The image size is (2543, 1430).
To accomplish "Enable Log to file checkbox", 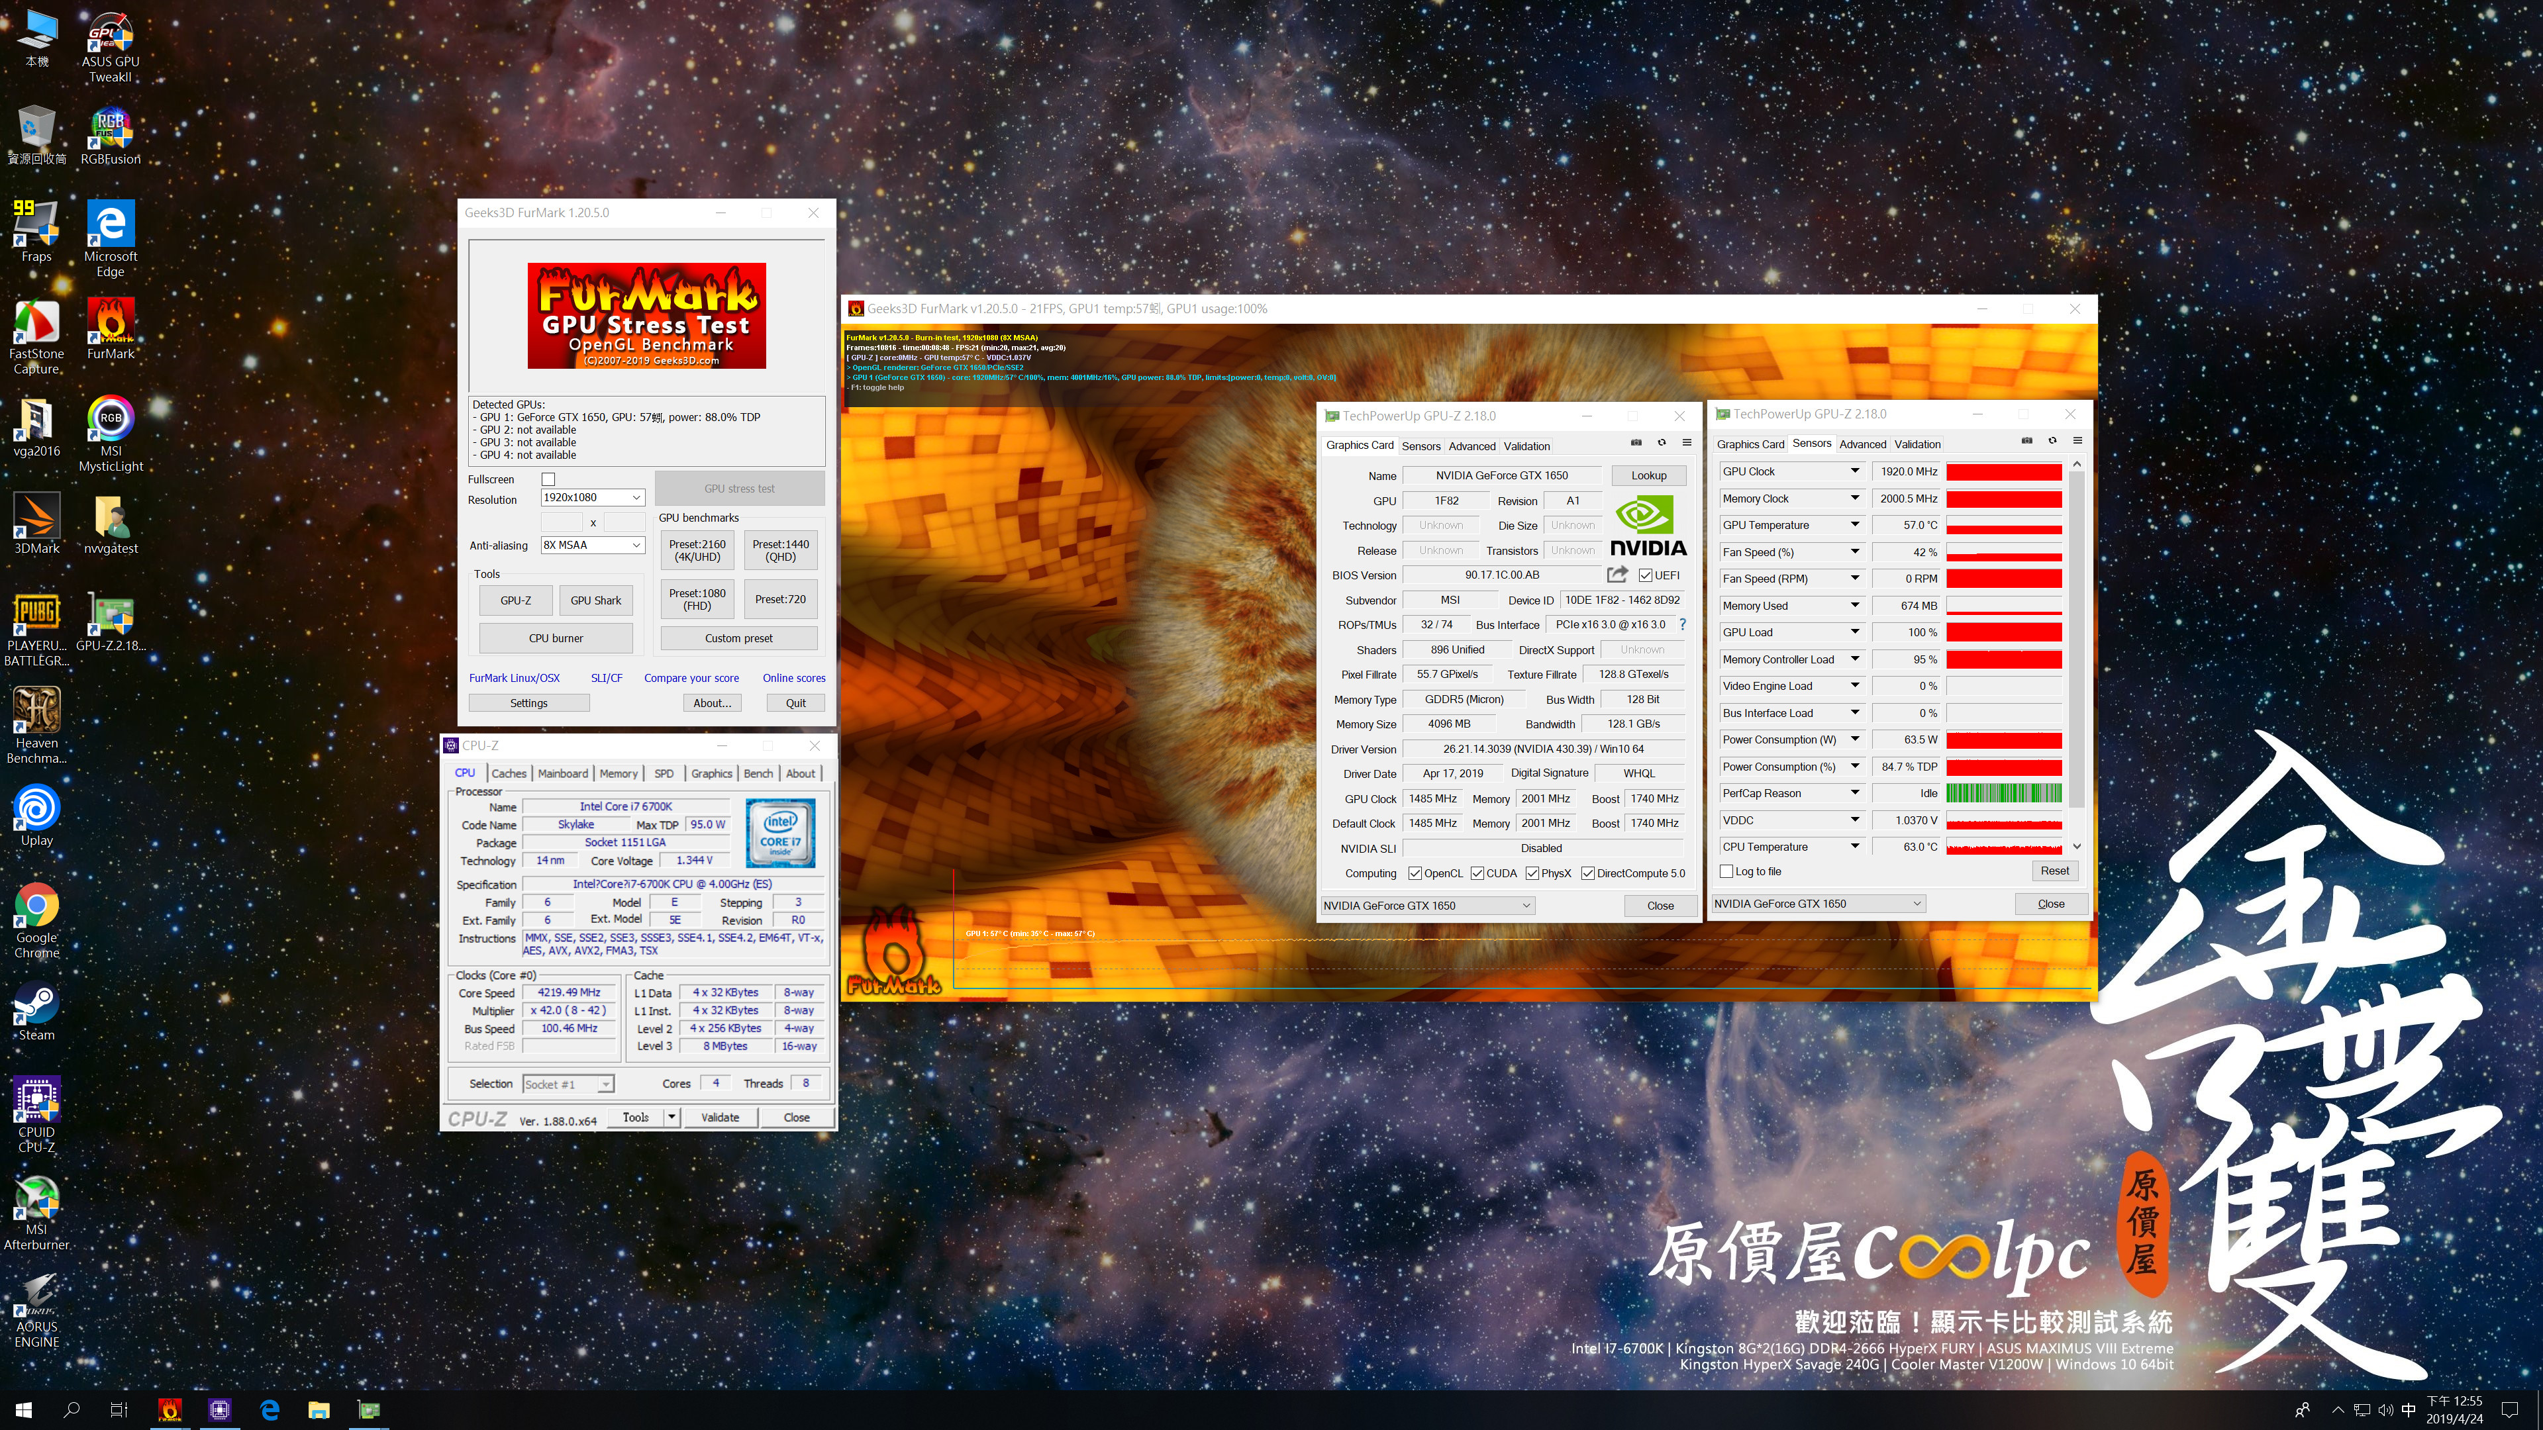I will [x=1726, y=871].
